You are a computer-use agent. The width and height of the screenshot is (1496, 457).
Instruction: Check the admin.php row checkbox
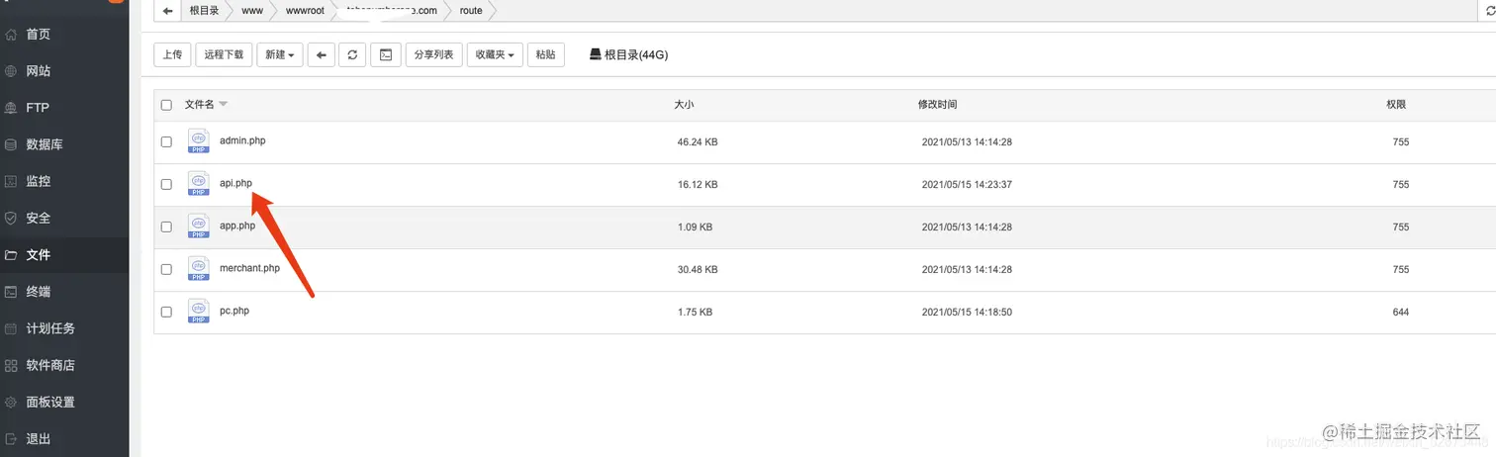click(166, 141)
